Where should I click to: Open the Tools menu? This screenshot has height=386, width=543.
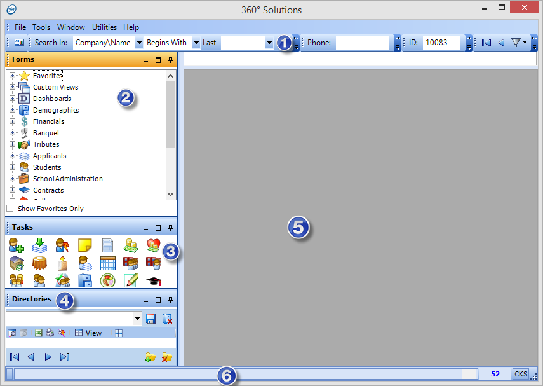point(41,27)
